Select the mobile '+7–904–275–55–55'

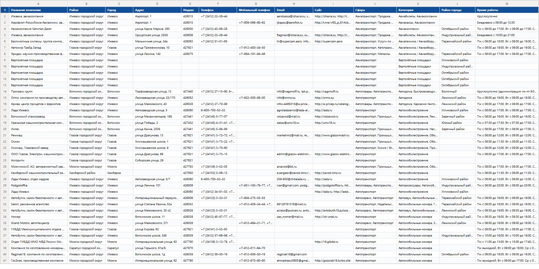click(x=256, y=198)
